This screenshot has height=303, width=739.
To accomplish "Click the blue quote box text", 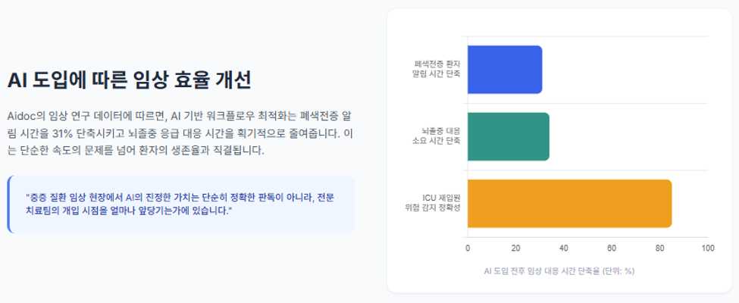I will click(180, 204).
